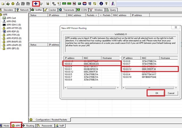
Task: Open the Passwords bottom tab
Action: [45, 126]
